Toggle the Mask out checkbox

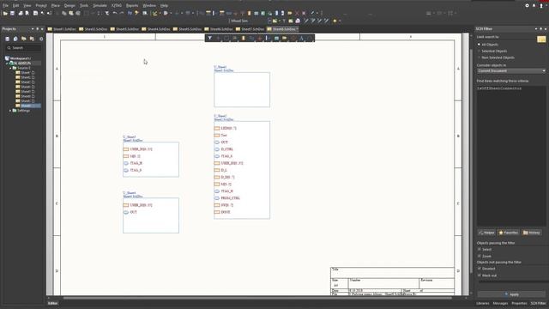[480, 276]
